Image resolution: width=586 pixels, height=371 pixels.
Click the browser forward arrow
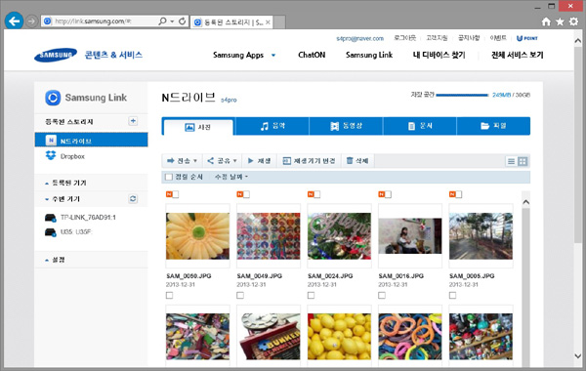(32, 21)
